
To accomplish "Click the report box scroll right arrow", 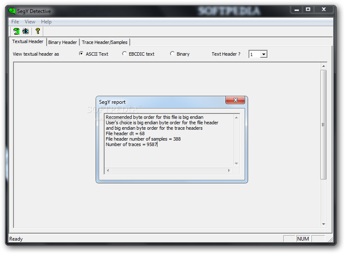I will [x=229, y=170].
